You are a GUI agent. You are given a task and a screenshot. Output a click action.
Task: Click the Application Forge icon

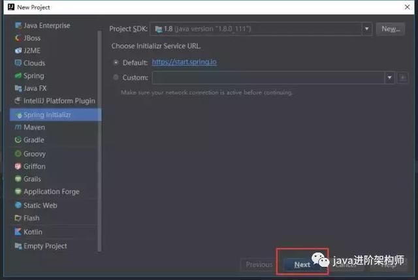pos(18,191)
